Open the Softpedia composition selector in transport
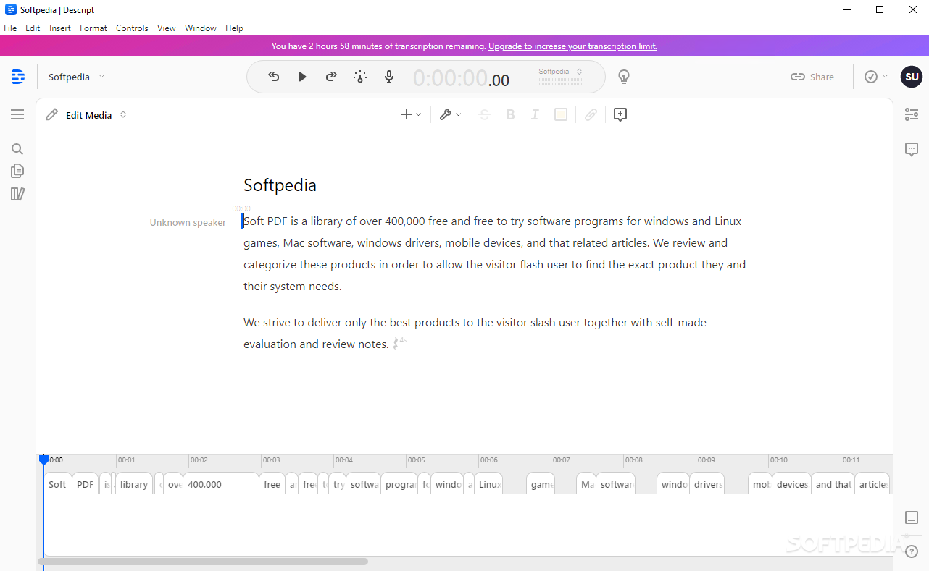Image resolution: width=929 pixels, height=571 pixels. (561, 72)
